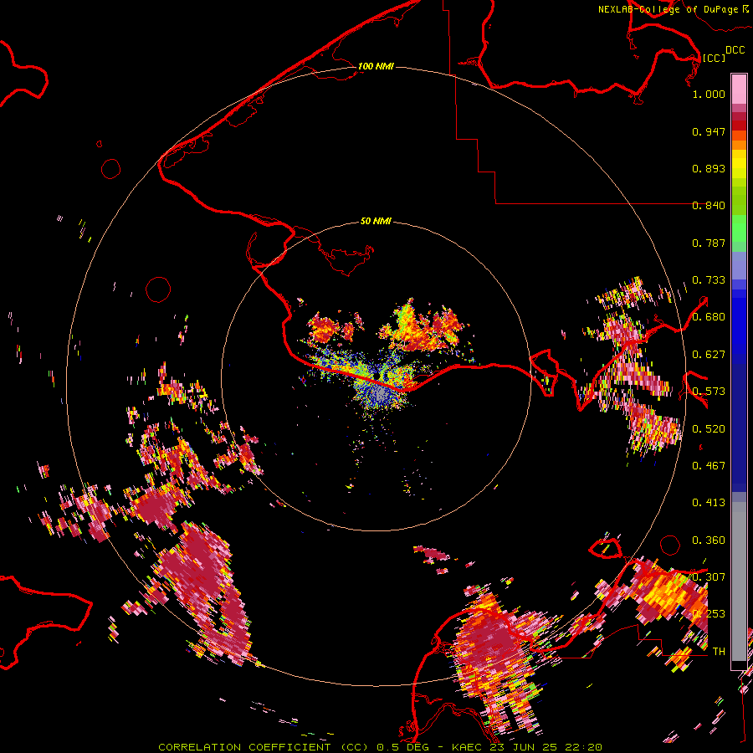Click the NEXLAB-College of DuPage title text
The width and height of the screenshot is (753, 753).
[668, 9]
